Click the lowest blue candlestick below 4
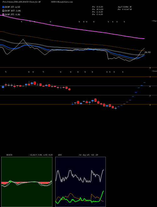 pos(116,108)
